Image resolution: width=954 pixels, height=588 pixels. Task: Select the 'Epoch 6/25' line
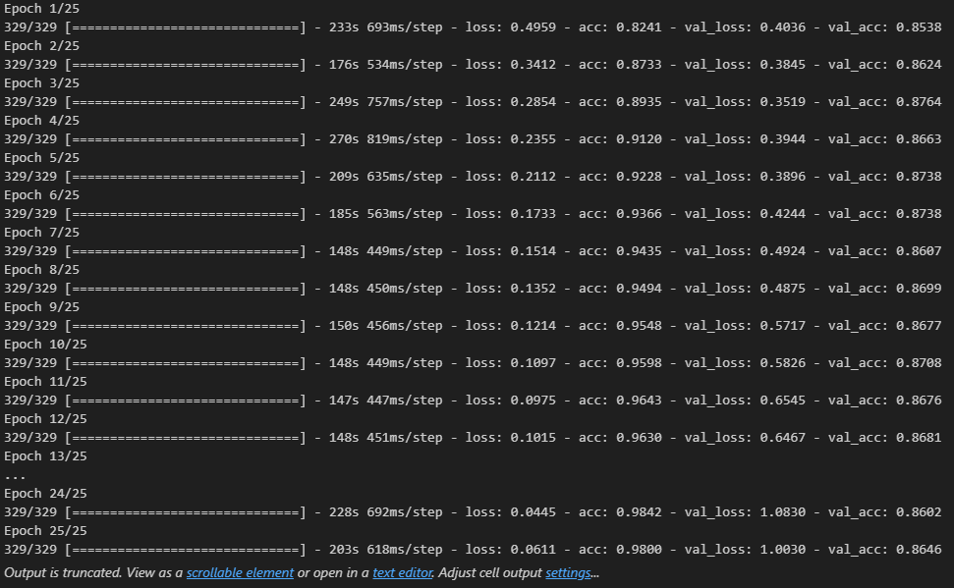click(41, 195)
